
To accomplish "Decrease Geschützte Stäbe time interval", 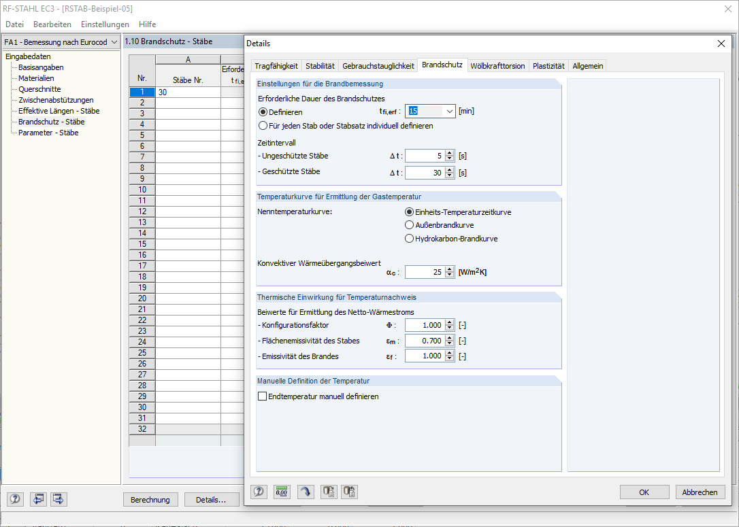I will pyautogui.click(x=450, y=175).
